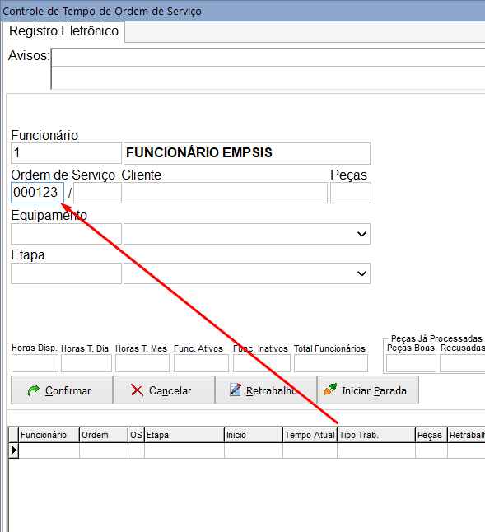Click the Funcionário column header in grid
Image resolution: width=485 pixels, height=532 pixels.
coord(49,435)
